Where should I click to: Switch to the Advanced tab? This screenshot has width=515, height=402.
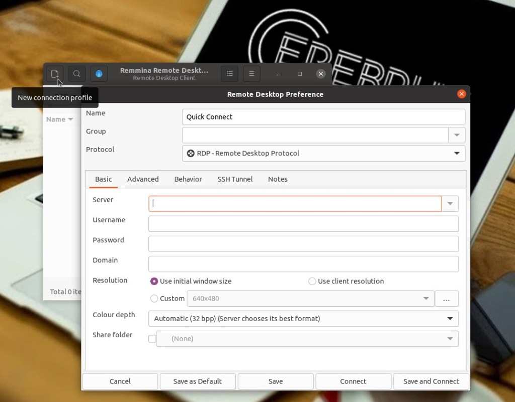pos(143,179)
